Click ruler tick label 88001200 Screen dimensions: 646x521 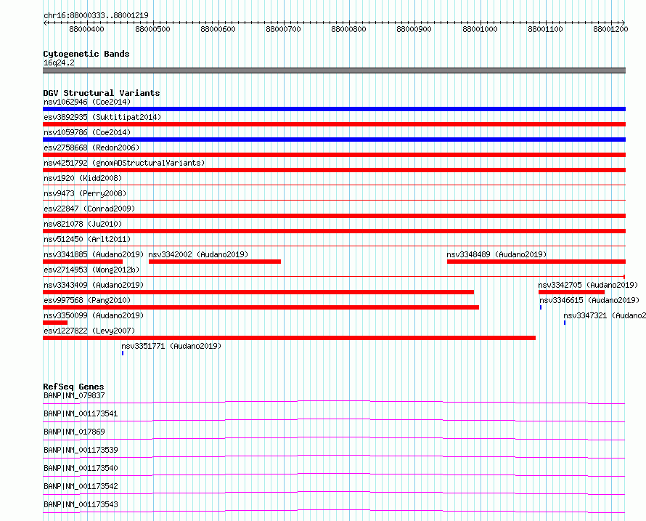(x=610, y=29)
